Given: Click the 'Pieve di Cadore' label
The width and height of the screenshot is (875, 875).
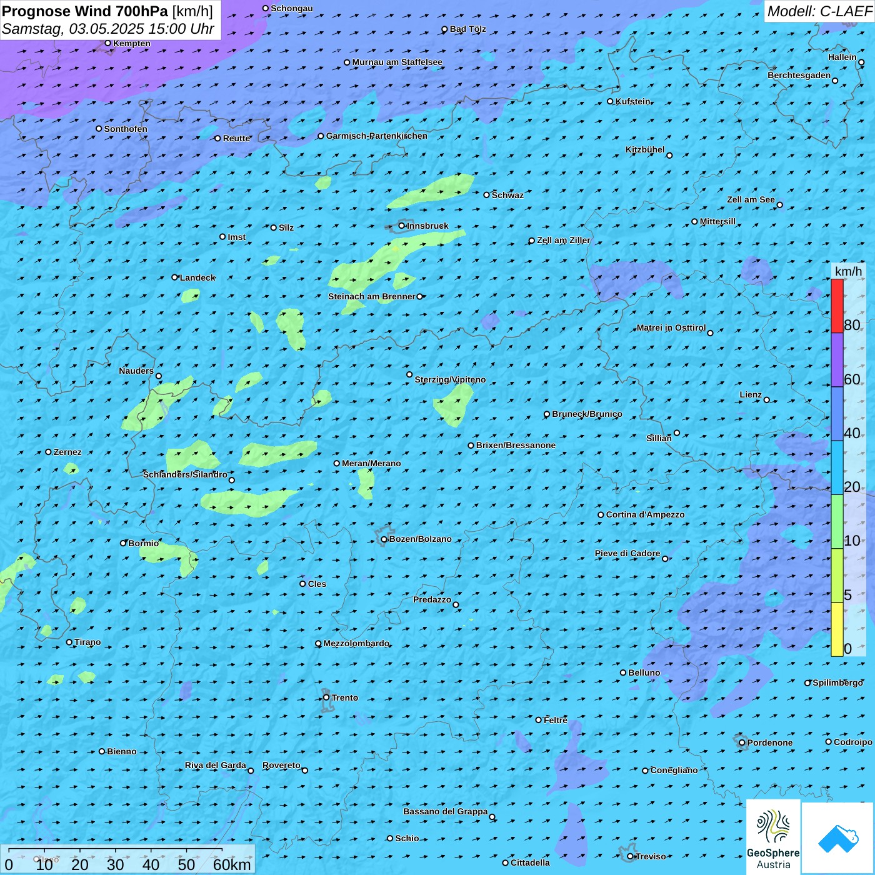Looking at the screenshot, I should tap(627, 553).
